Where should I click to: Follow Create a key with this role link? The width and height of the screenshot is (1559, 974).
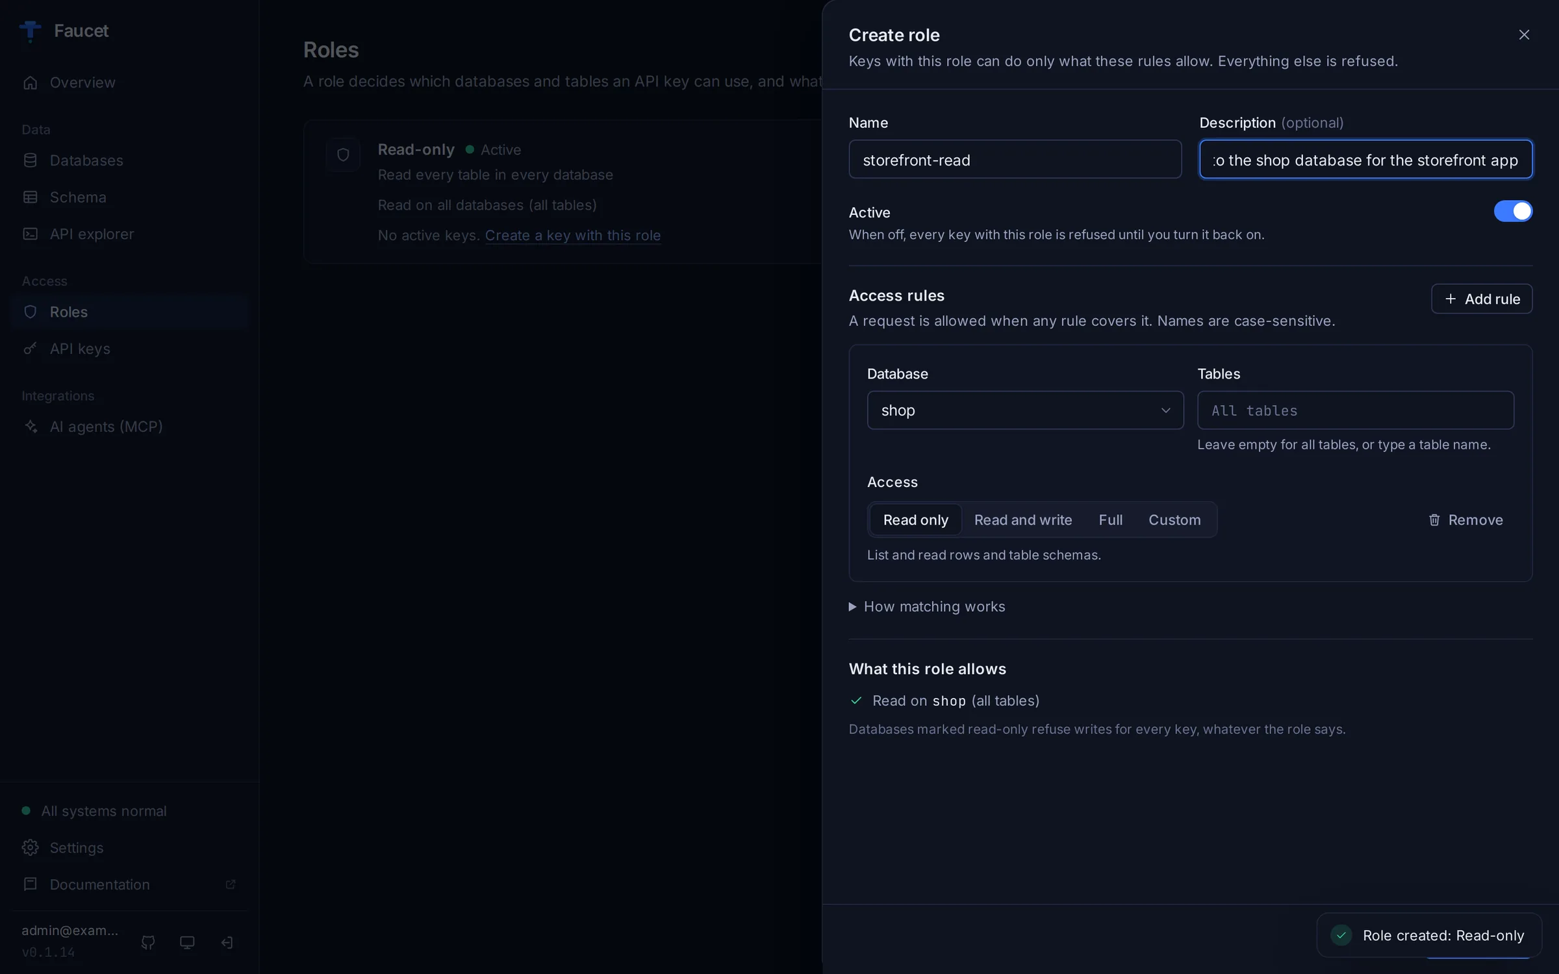click(x=572, y=236)
